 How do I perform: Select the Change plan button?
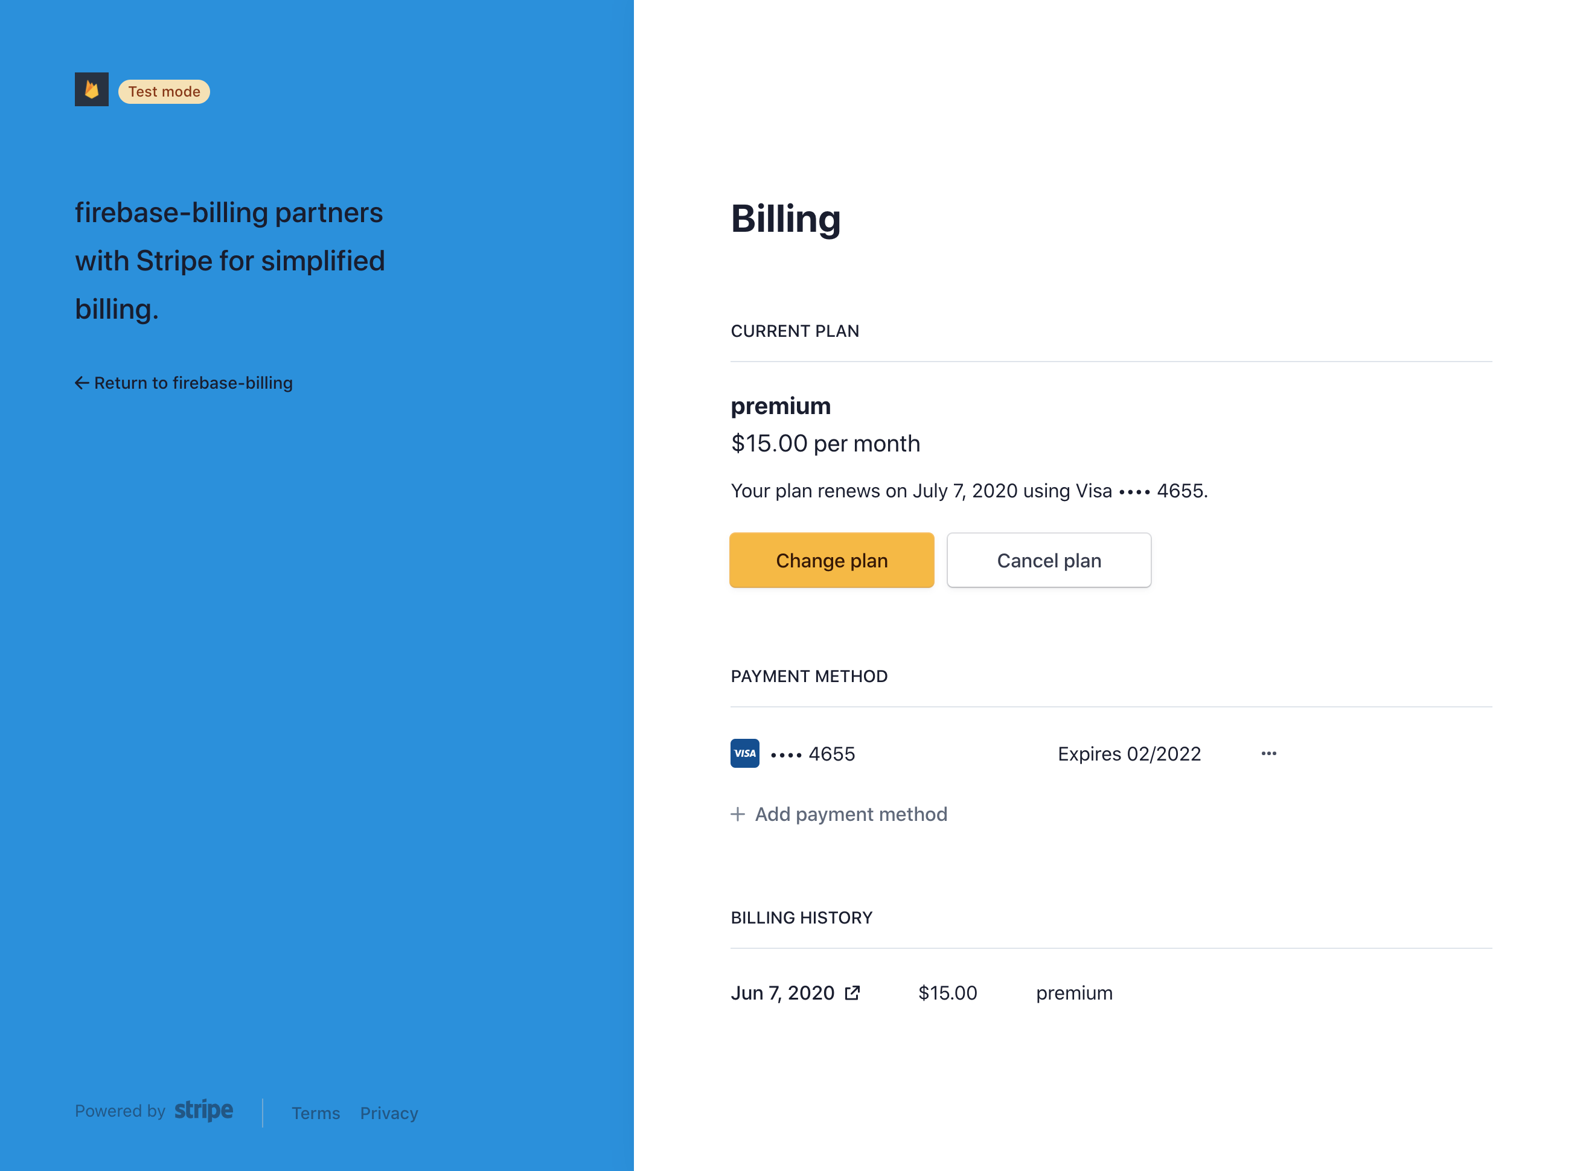831,560
